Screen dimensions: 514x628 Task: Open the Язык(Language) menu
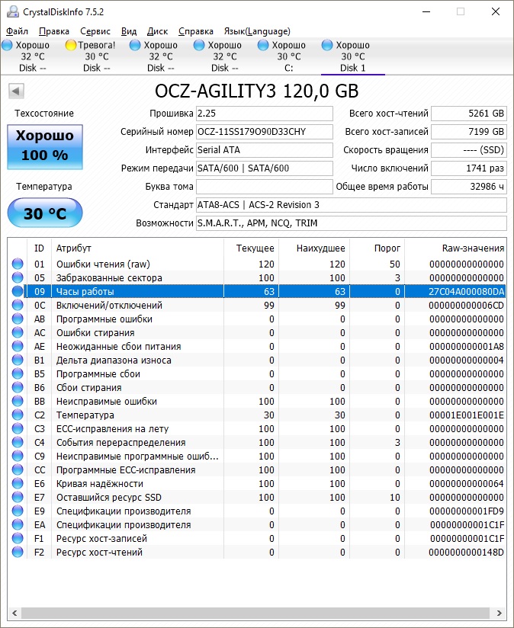[257, 31]
